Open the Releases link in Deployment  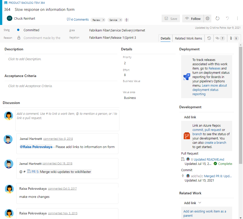[x=215, y=68]
